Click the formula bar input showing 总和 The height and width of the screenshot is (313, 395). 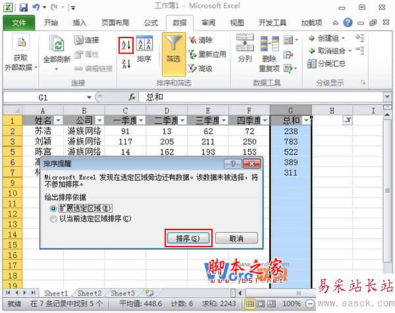click(x=261, y=97)
